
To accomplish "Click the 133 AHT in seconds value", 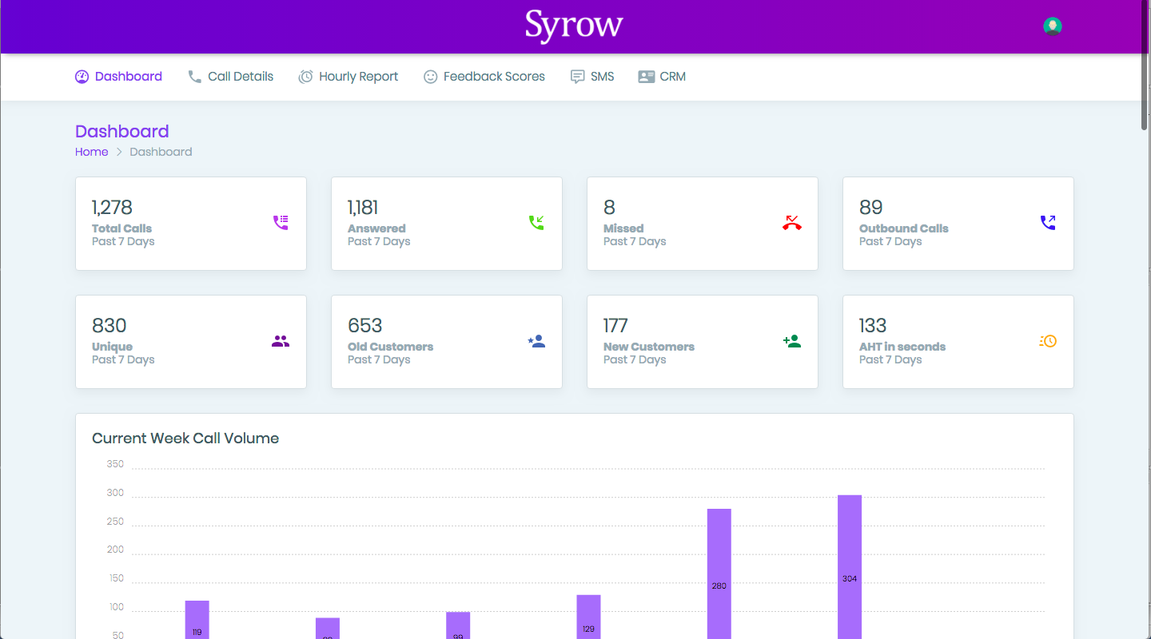I will point(873,326).
